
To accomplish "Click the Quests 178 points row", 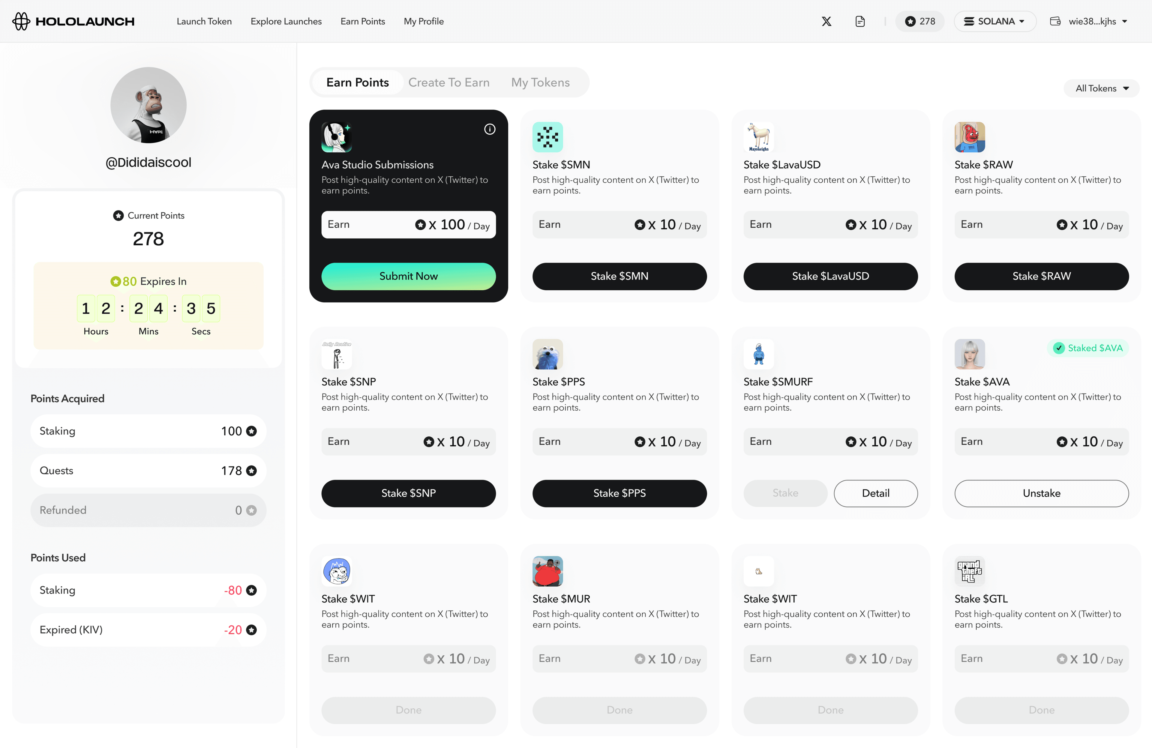I will 148,471.
